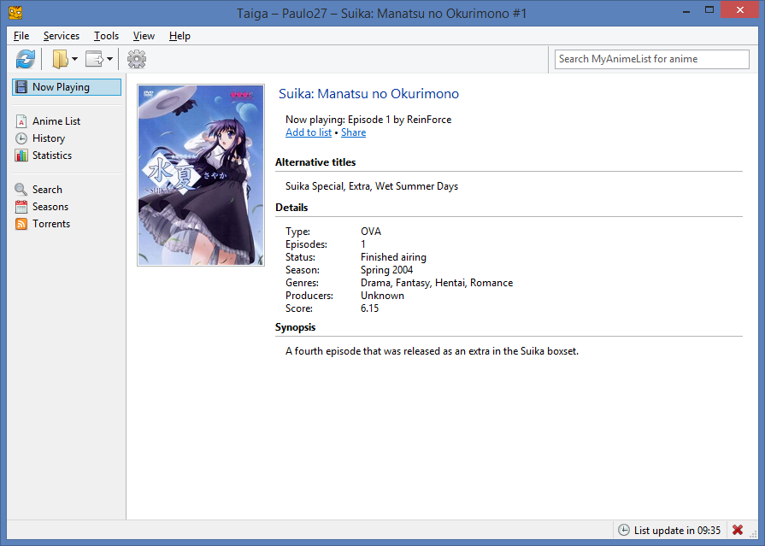The width and height of the screenshot is (765, 546).
Task: Expand the folders icon dropdown arrow
Action: point(74,59)
